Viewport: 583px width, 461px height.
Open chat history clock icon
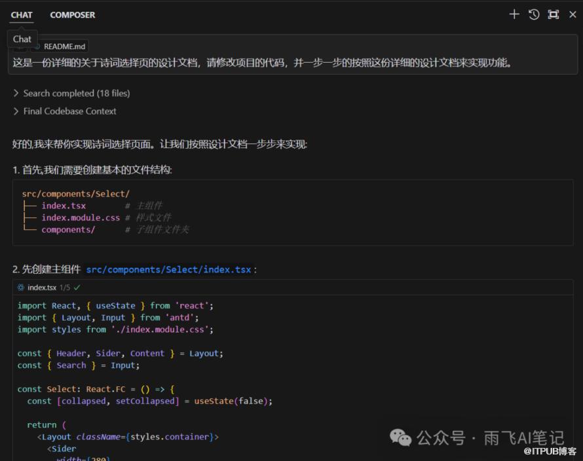point(534,14)
